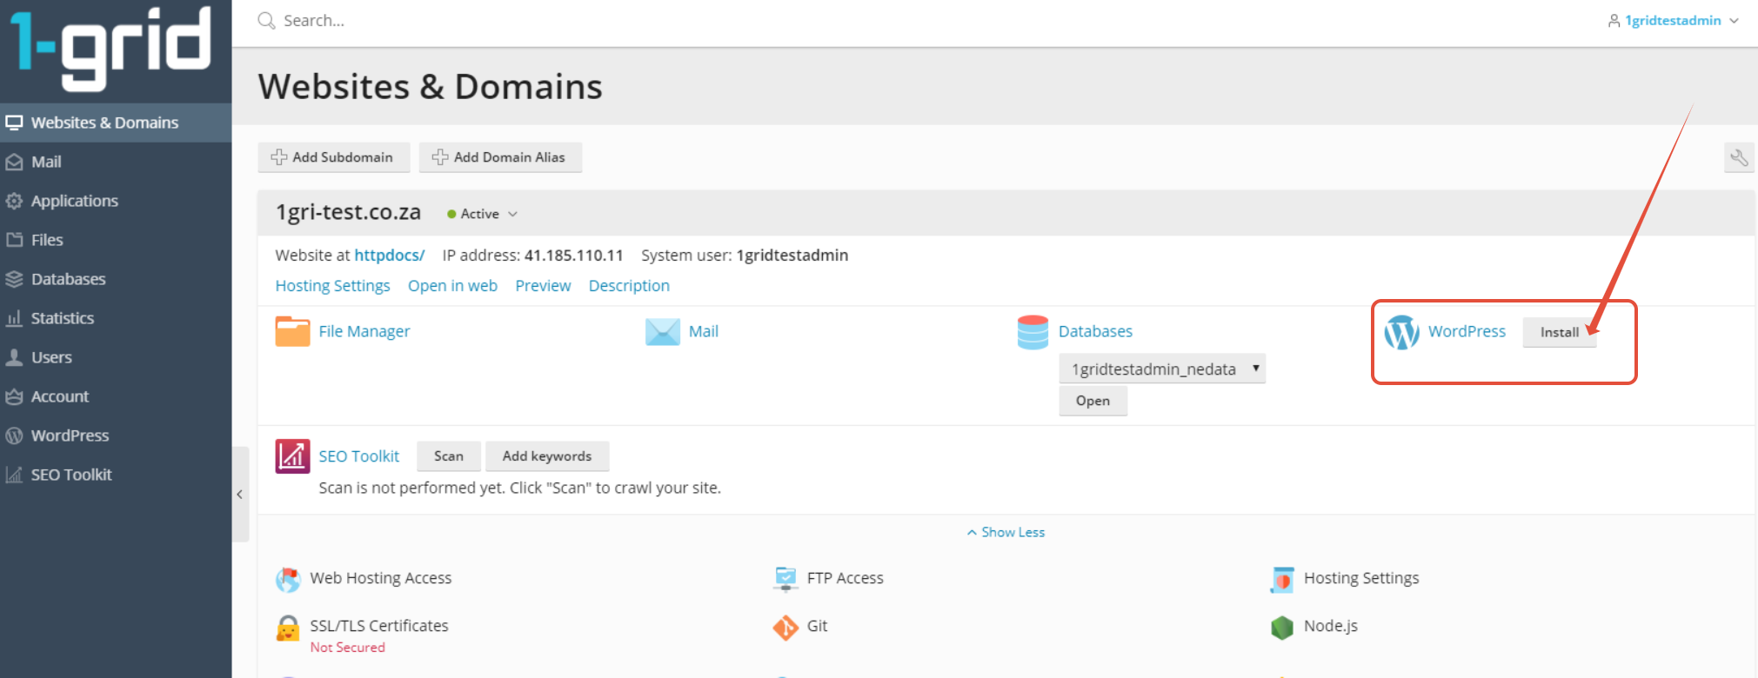Image resolution: width=1758 pixels, height=678 pixels.
Task: Click the Web Hosting Access label
Action: (x=381, y=578)
